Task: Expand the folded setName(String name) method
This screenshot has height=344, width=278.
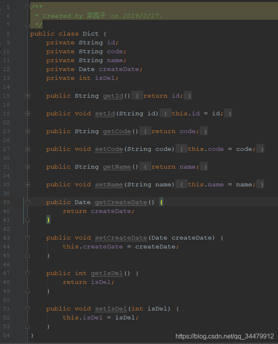Action: point(28,185)
